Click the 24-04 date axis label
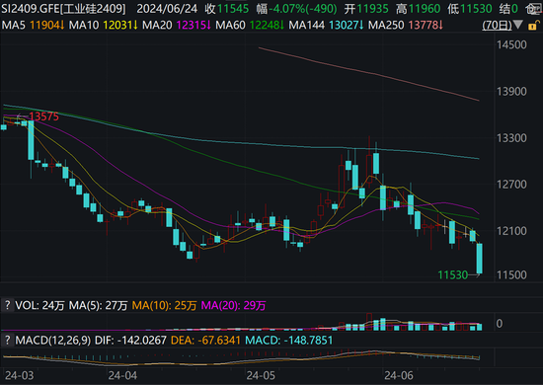This screenshot has height=385, width=543. pyautogui.click(x=122, y=375)
